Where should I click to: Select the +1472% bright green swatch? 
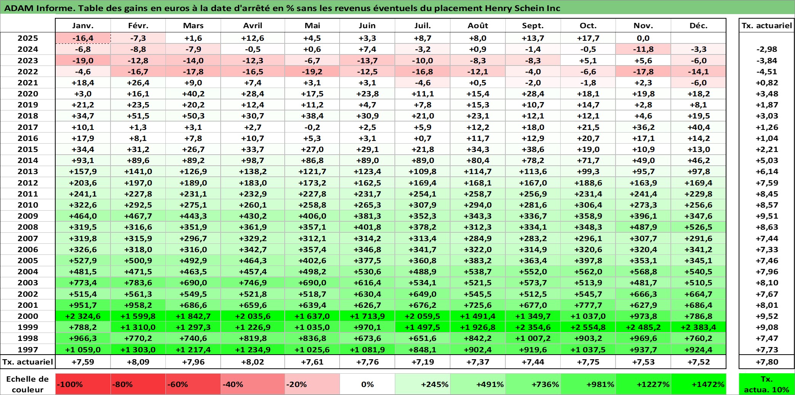(x=699, y=384)
